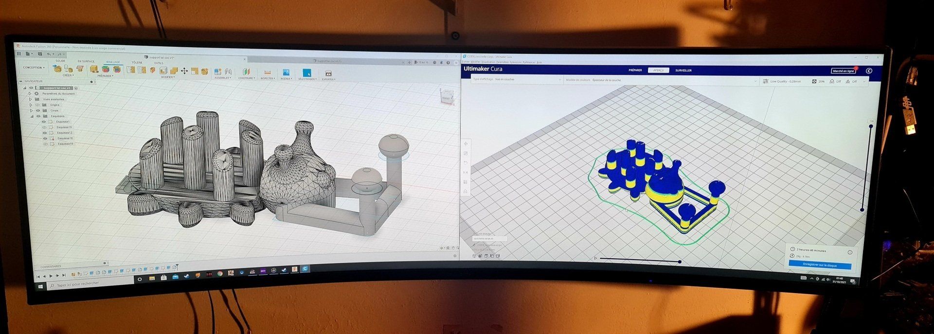
Task: Click the Fusion 360 viewport settings gear
Action: (x=455, y=256)
